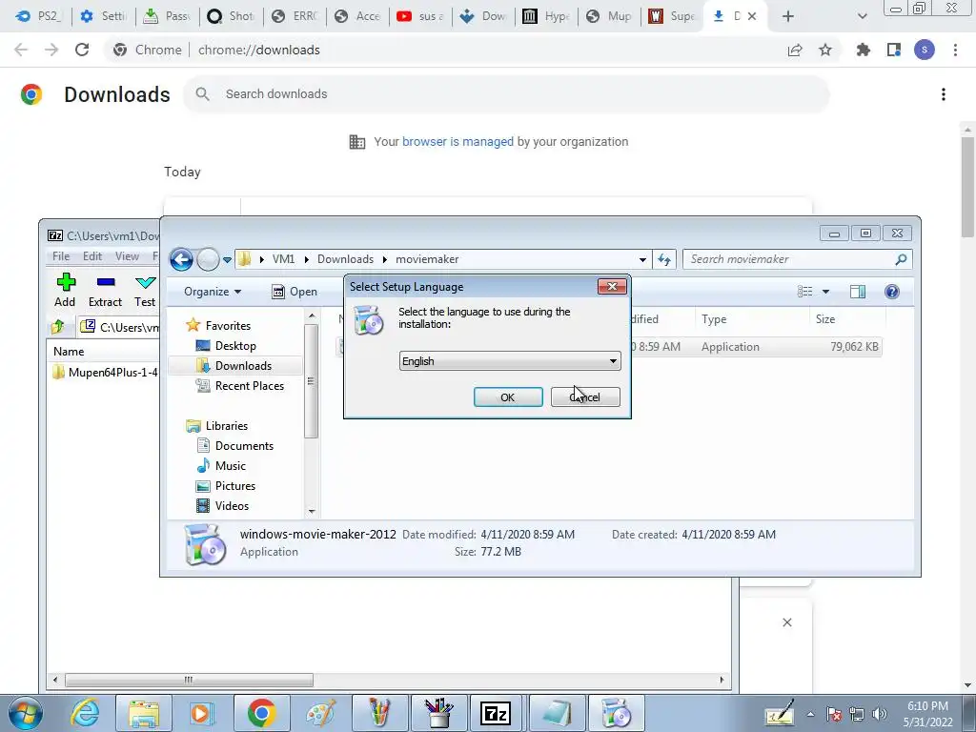Select the Mupen64Plus folder in 7-Zip
Image resolution: width=976 pixels, height=732 pixels.
[105, 373]
